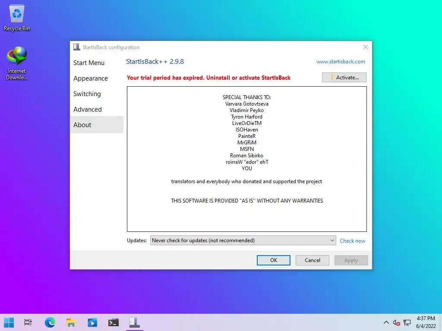Expand the Updates dropdown list
The width and height of the screenshot is (442, 331).
(243, 240)
